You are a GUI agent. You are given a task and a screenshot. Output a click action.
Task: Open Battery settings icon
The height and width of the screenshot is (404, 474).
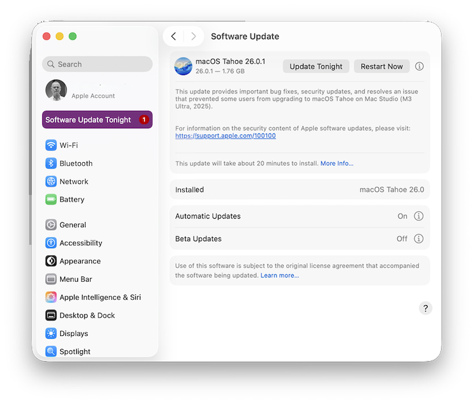pyautogui.click(x=51, y=199)
